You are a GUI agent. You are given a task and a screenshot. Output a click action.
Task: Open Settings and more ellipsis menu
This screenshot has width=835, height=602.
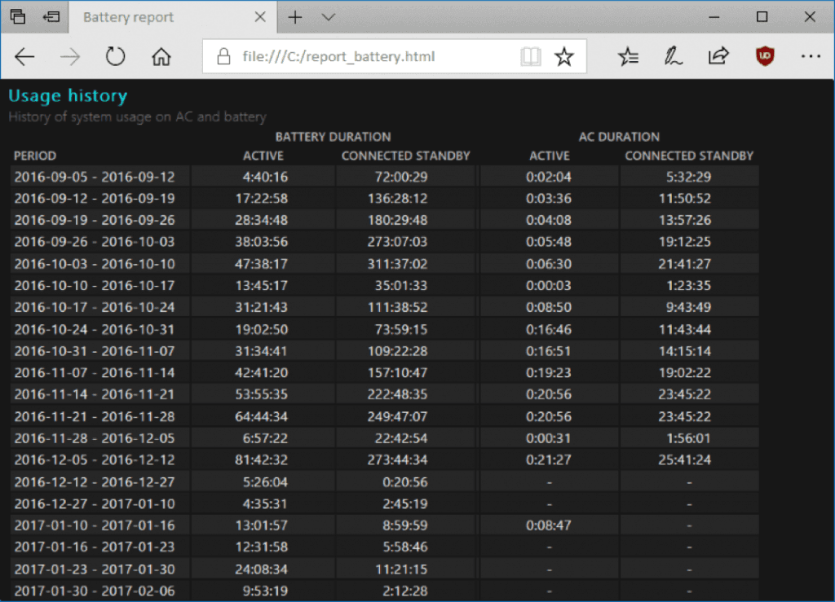tap(810, 56)
